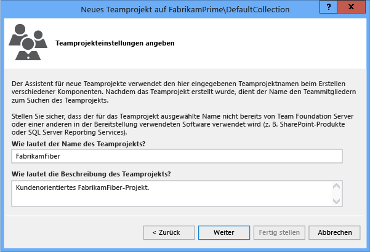The height and width of the screenshot is (252, 370).
Task: Proceed with the Weiter button
Action: click(224, 233)
